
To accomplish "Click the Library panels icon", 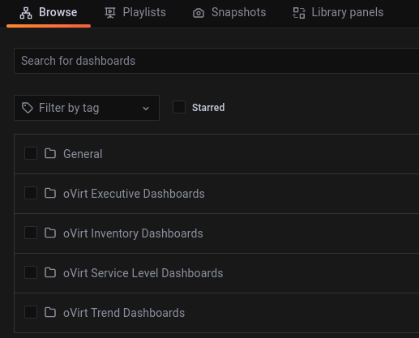I will point(299,13).
